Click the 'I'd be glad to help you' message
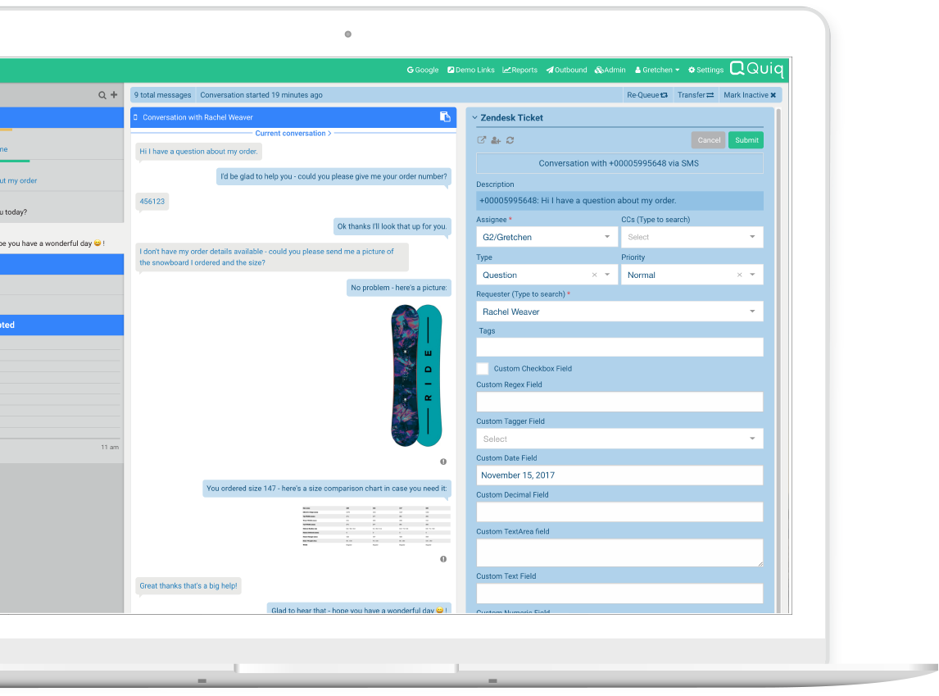 coord(333,177)
